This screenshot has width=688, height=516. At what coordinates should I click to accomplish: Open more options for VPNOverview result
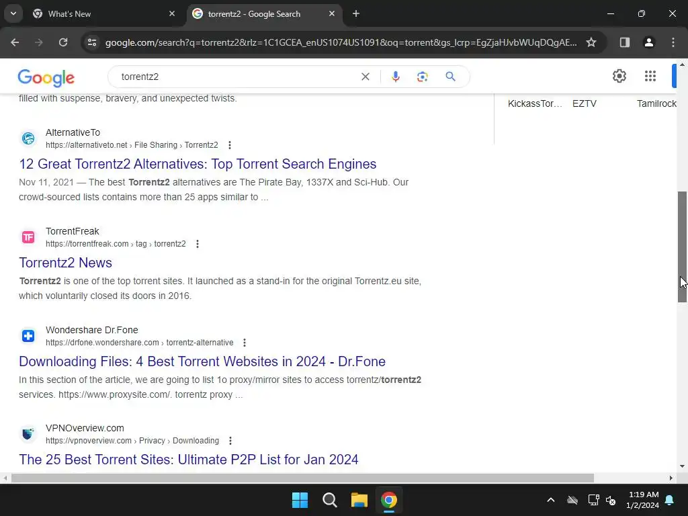click(230, 441)
